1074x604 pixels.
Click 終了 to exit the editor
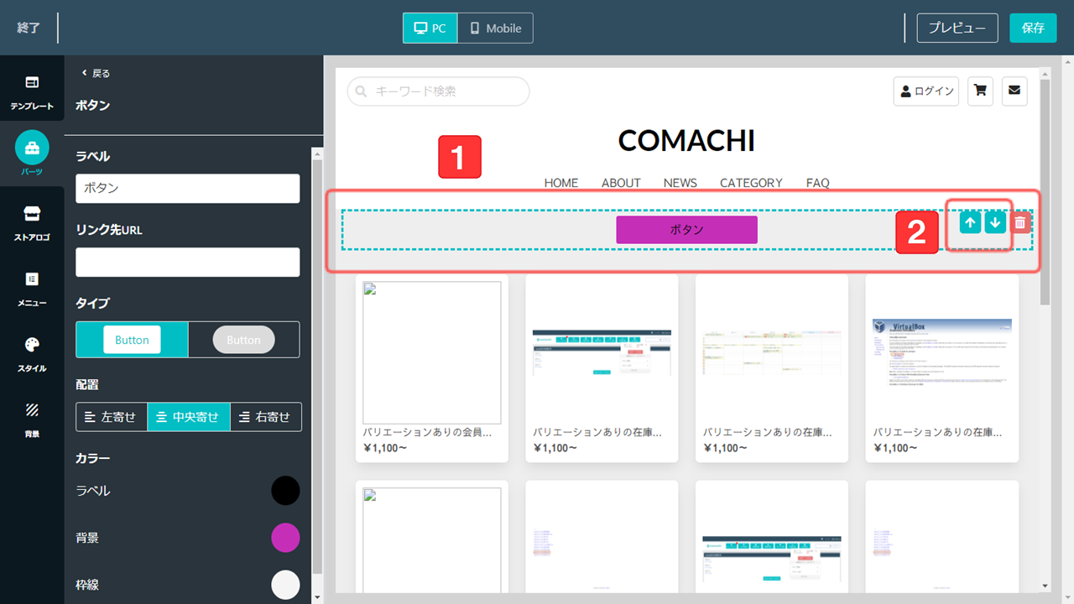(29, 28)
